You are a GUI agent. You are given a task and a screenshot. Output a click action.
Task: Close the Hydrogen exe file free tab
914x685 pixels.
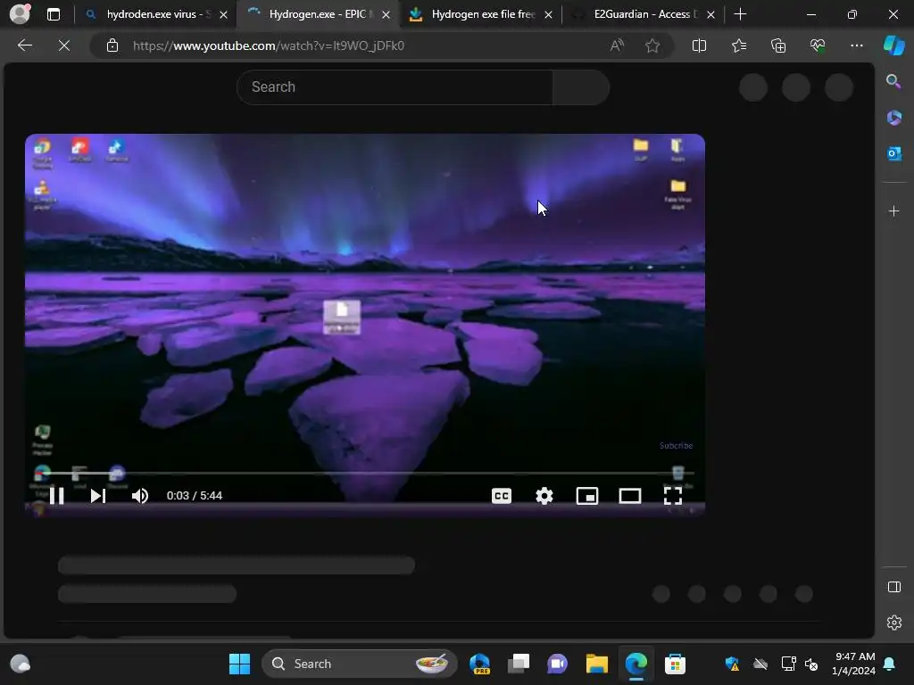coord(548,14)
